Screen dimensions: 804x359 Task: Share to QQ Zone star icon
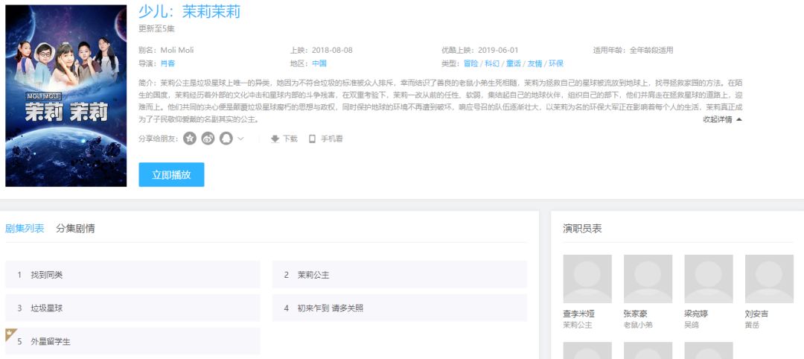190,139
